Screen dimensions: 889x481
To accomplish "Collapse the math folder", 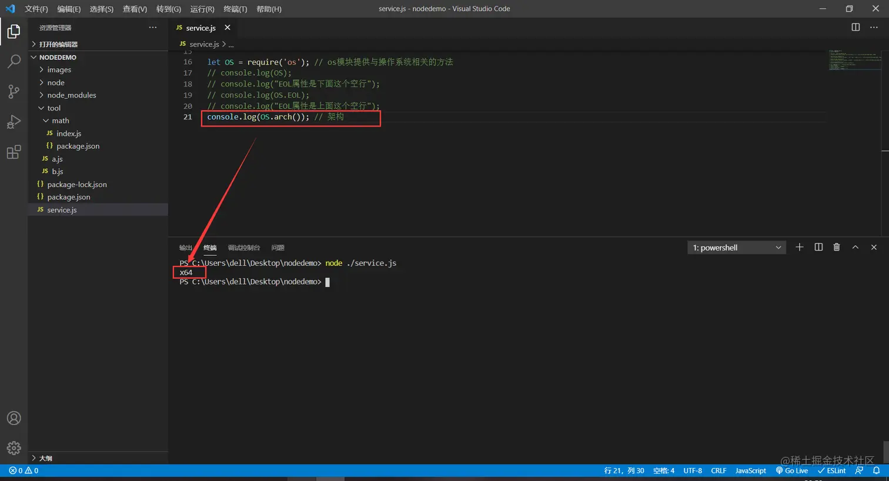I will [98, 121].
